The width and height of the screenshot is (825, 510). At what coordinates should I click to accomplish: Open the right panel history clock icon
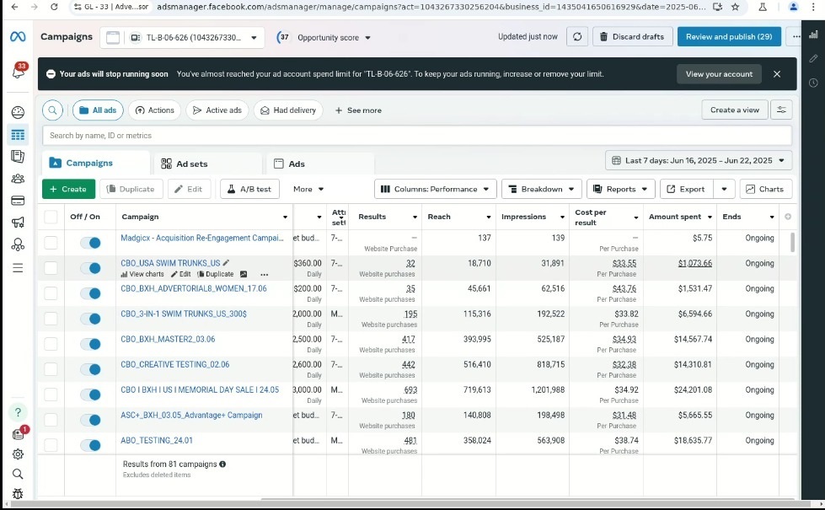[813, 83]
